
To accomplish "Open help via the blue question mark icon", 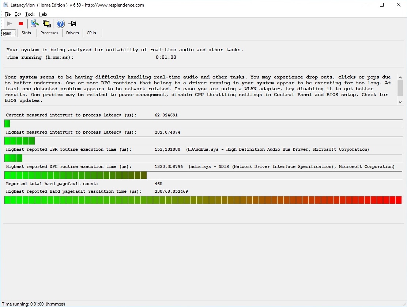I will (60, 24).
